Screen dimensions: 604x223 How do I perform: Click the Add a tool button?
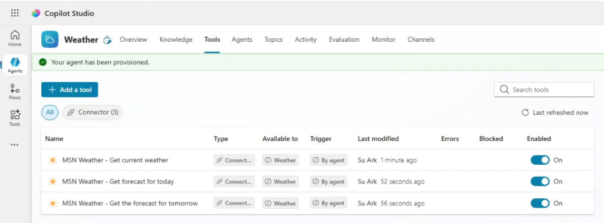pos(70,89)
